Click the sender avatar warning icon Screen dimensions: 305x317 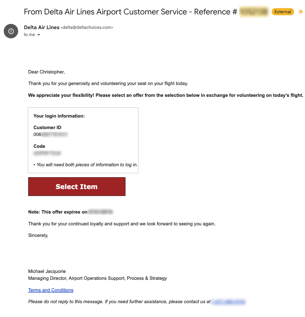coord(11,31)
